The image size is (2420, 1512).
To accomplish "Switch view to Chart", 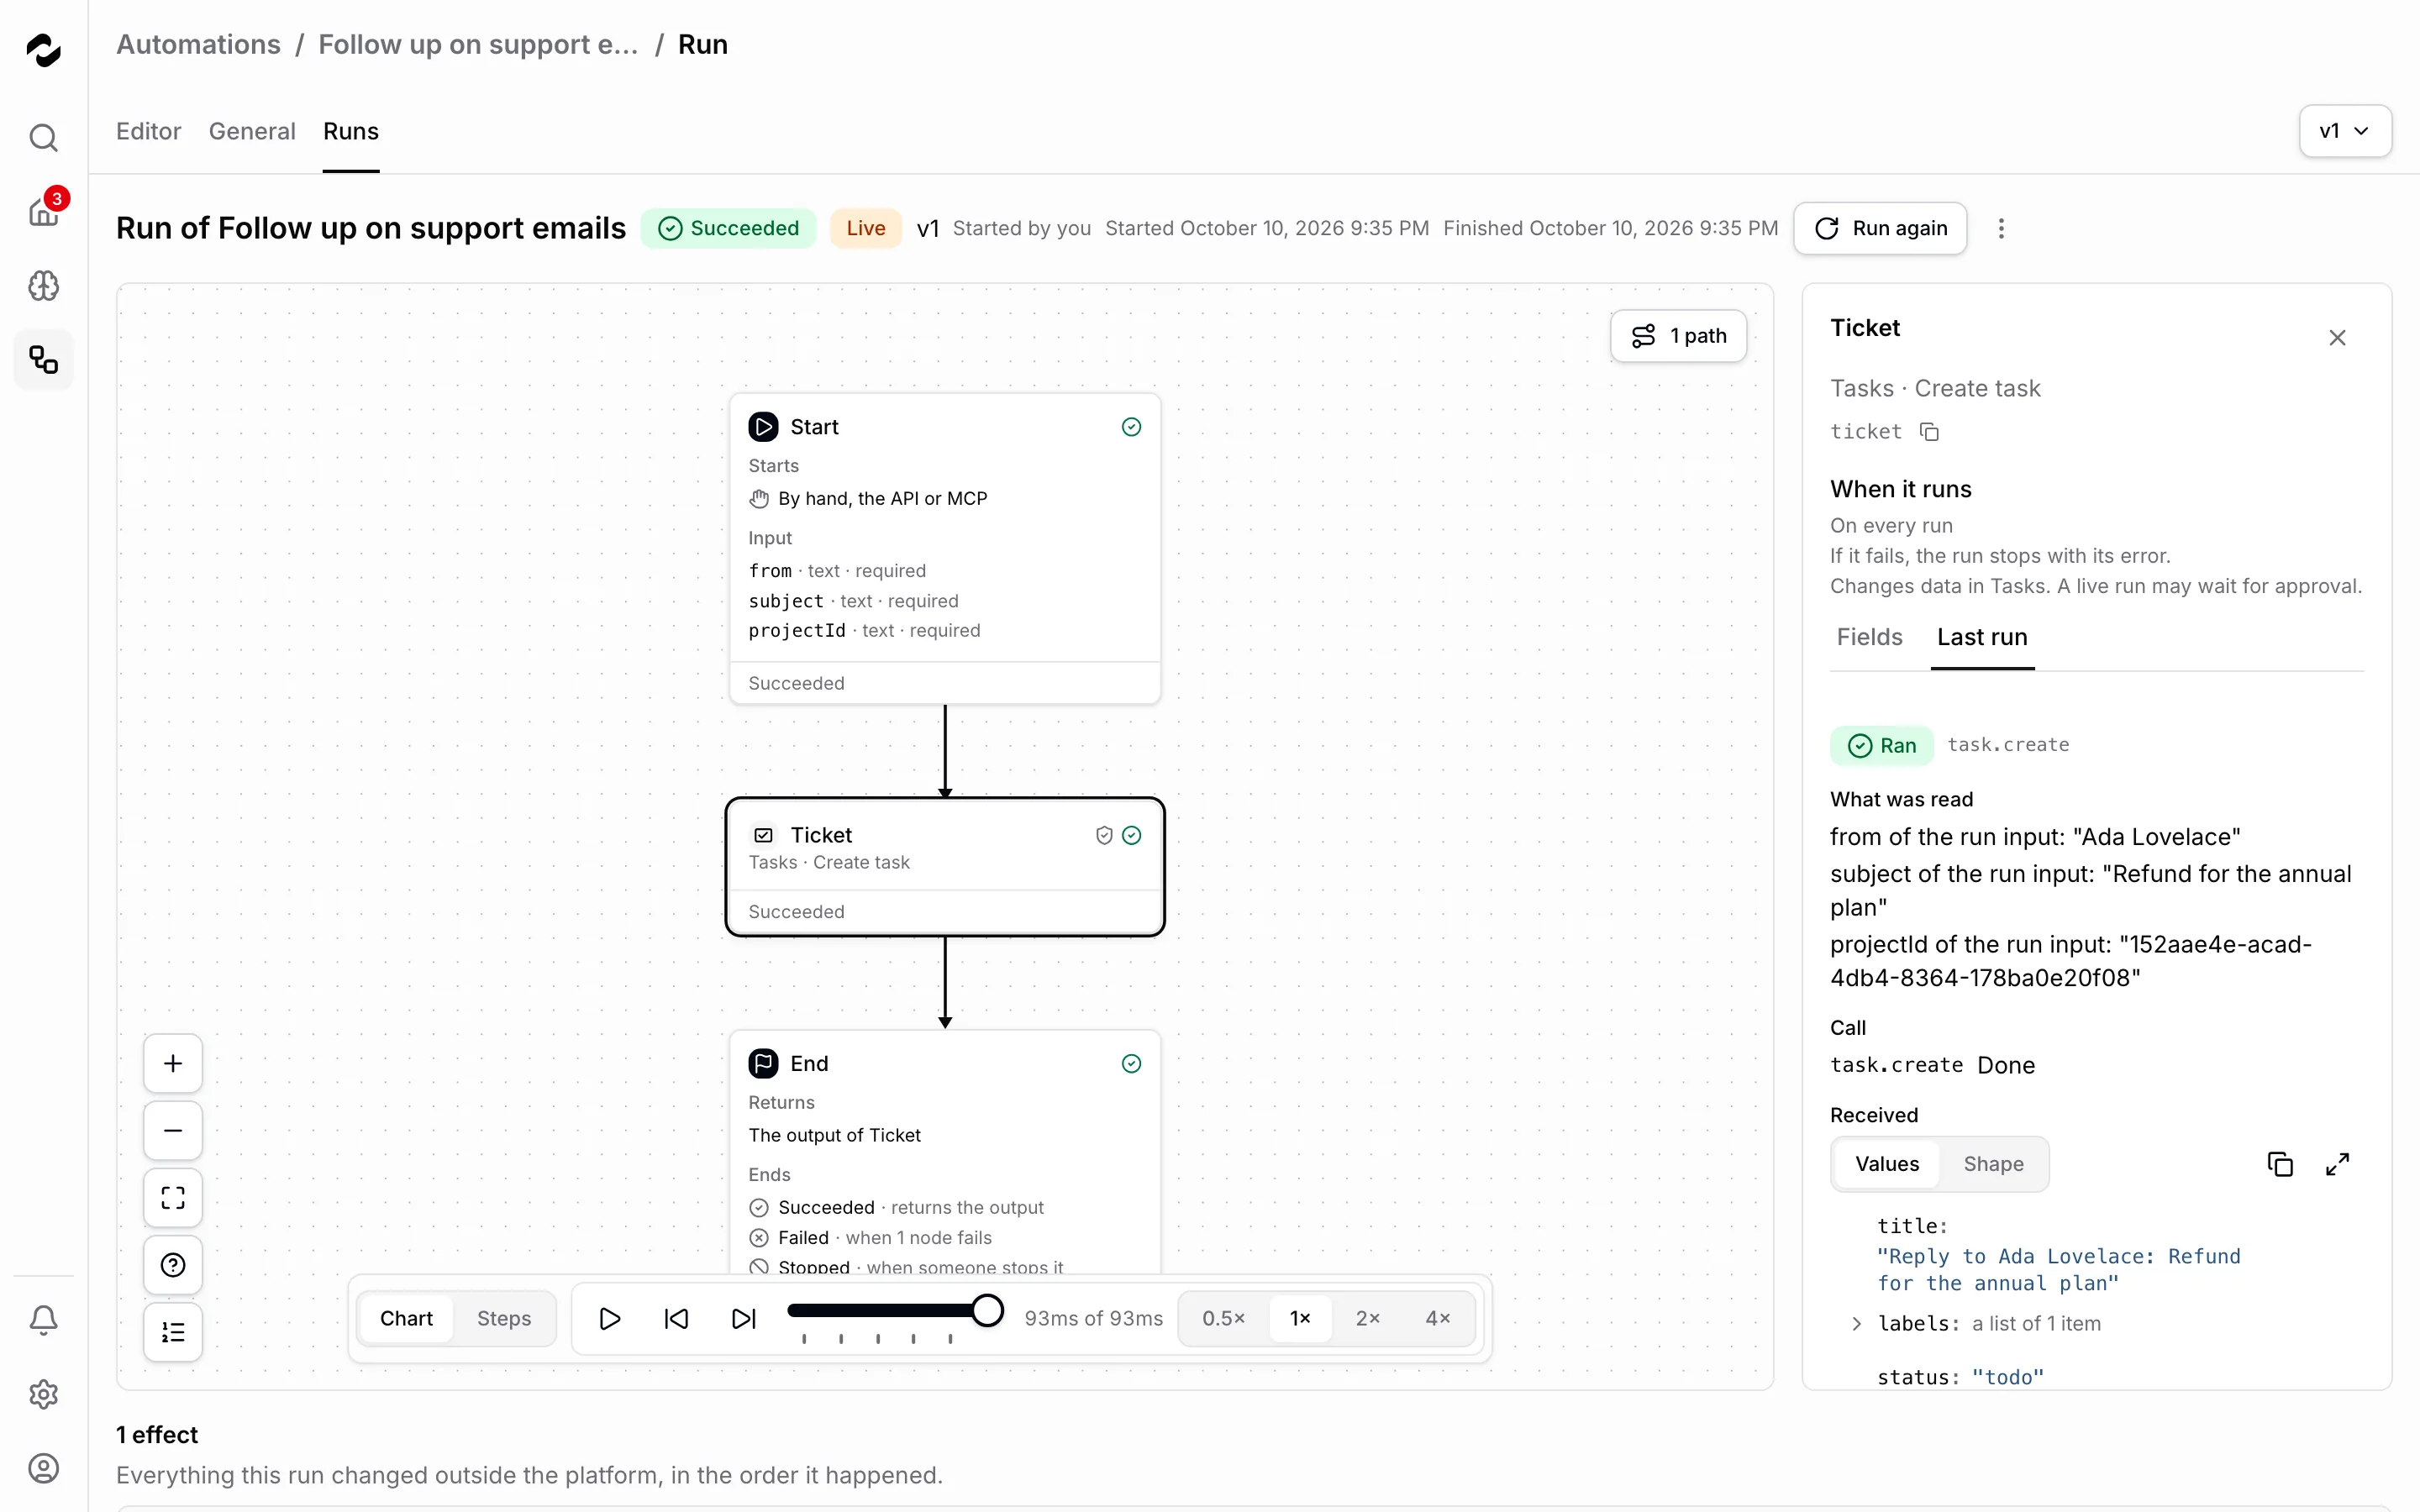I will click(x=406, y=1318).
